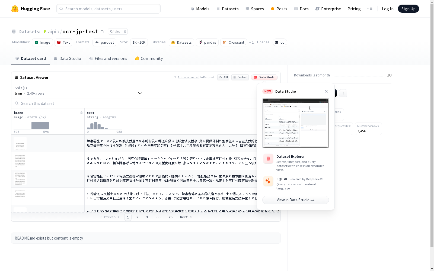Screen dimensions: 434x271
Task: Open fourth row image thumbnail
Action: point(20,196)
